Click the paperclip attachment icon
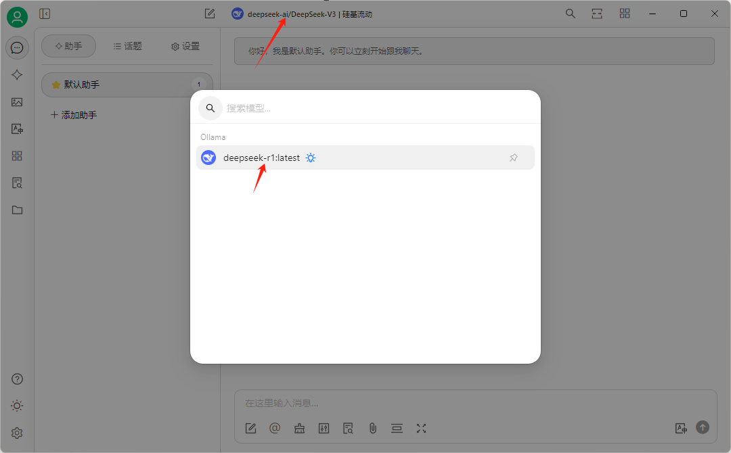This screenshot has height=453, width=731. tap(372, 429)
